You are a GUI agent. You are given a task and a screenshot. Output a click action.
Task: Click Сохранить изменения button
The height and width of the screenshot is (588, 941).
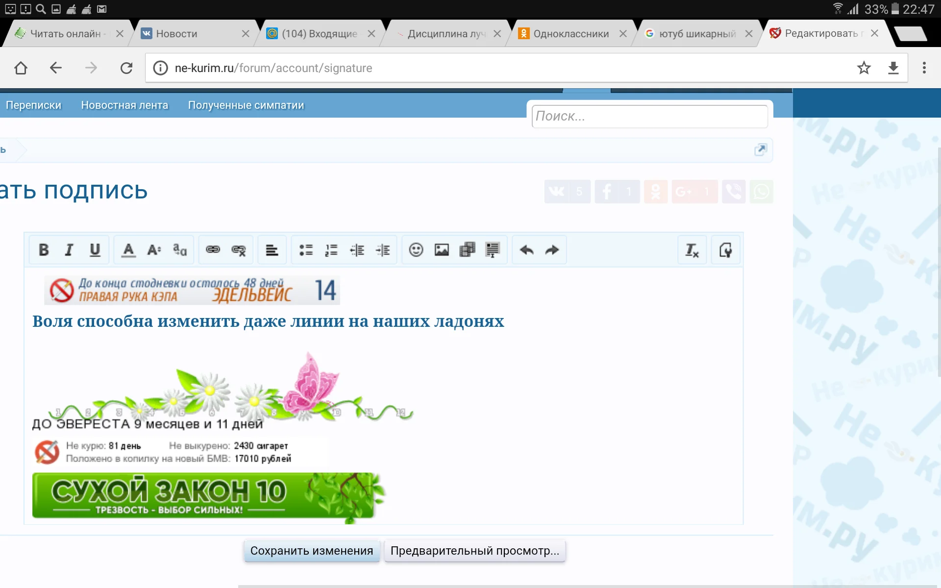coord(312,550)
